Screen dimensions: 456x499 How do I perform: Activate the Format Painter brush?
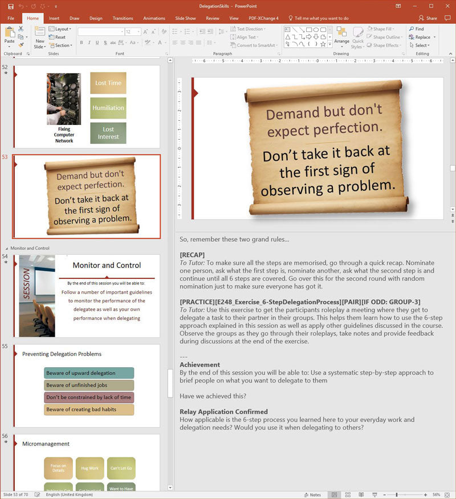coord(21,45)
